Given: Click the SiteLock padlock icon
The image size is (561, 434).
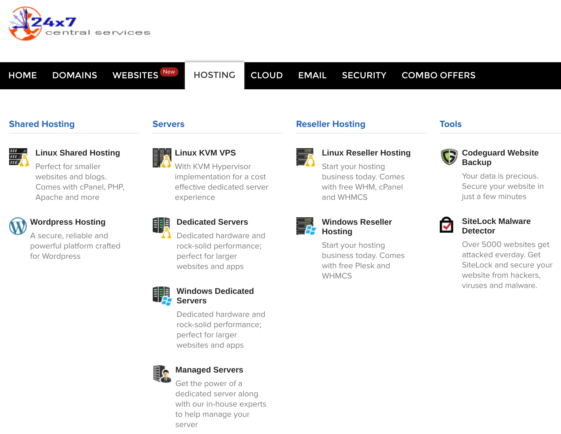Looking at the screenshot, I should [x=446, y=225].
